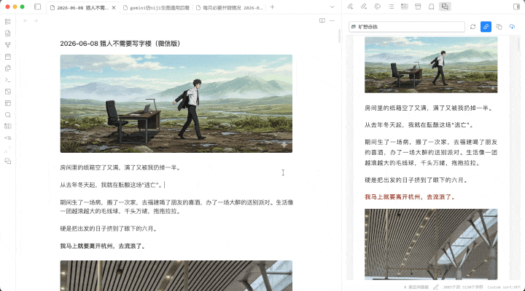
Task: Open more options ellipsis for note
Action: point(332,20)
